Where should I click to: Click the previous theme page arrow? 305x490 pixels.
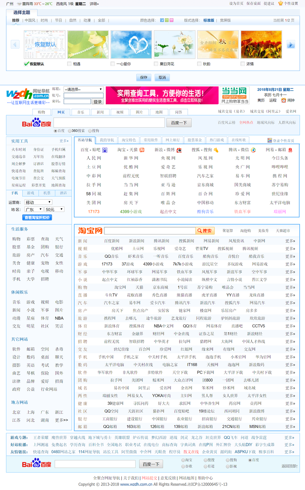pyautogui.click(x=15, y=44)
